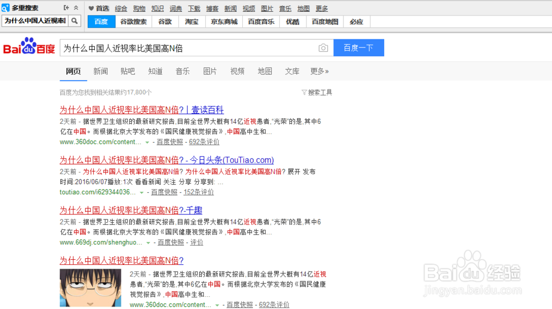552x309 pixels.
Task: Switch to the 优酷 engine tab
Action: coord(293,22)
